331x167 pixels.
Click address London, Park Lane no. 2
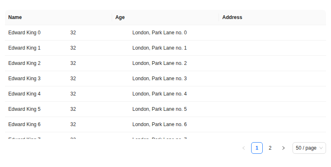(x=160, y=63)
